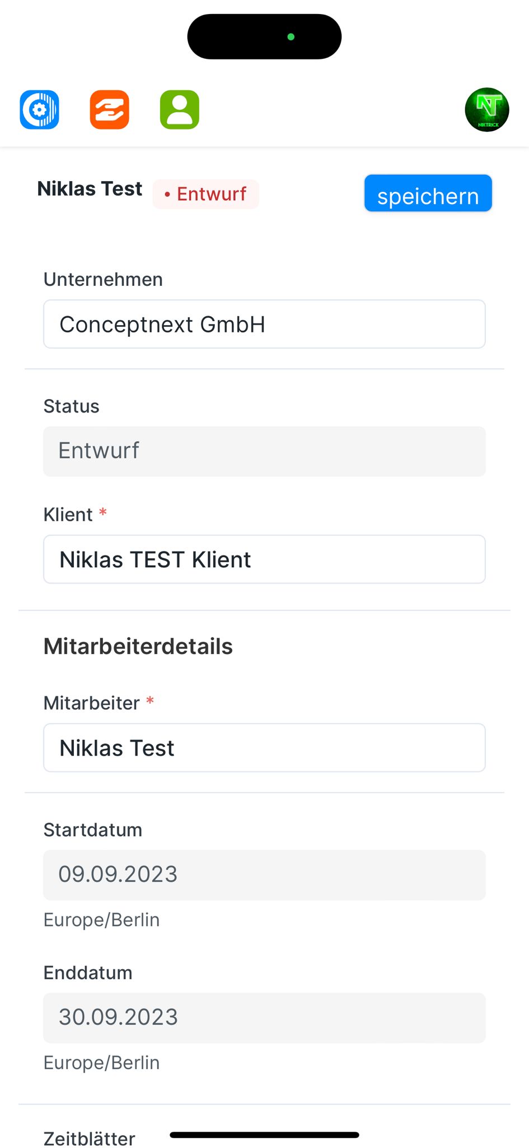This screenshot has width=529, height=1148.
Task: Tap the Niklas Test page title
Action: point(90,189)
